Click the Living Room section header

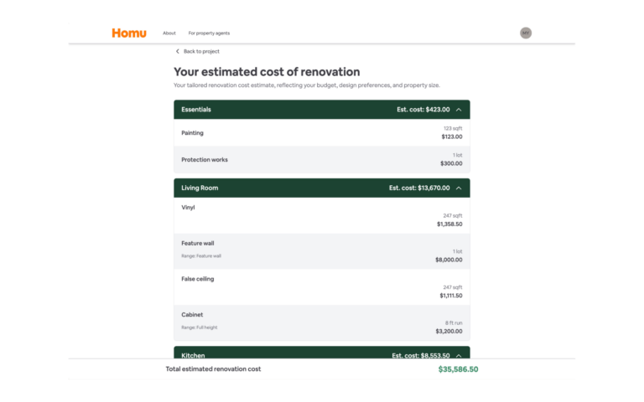pyautogui.click(x=322, y=188)
